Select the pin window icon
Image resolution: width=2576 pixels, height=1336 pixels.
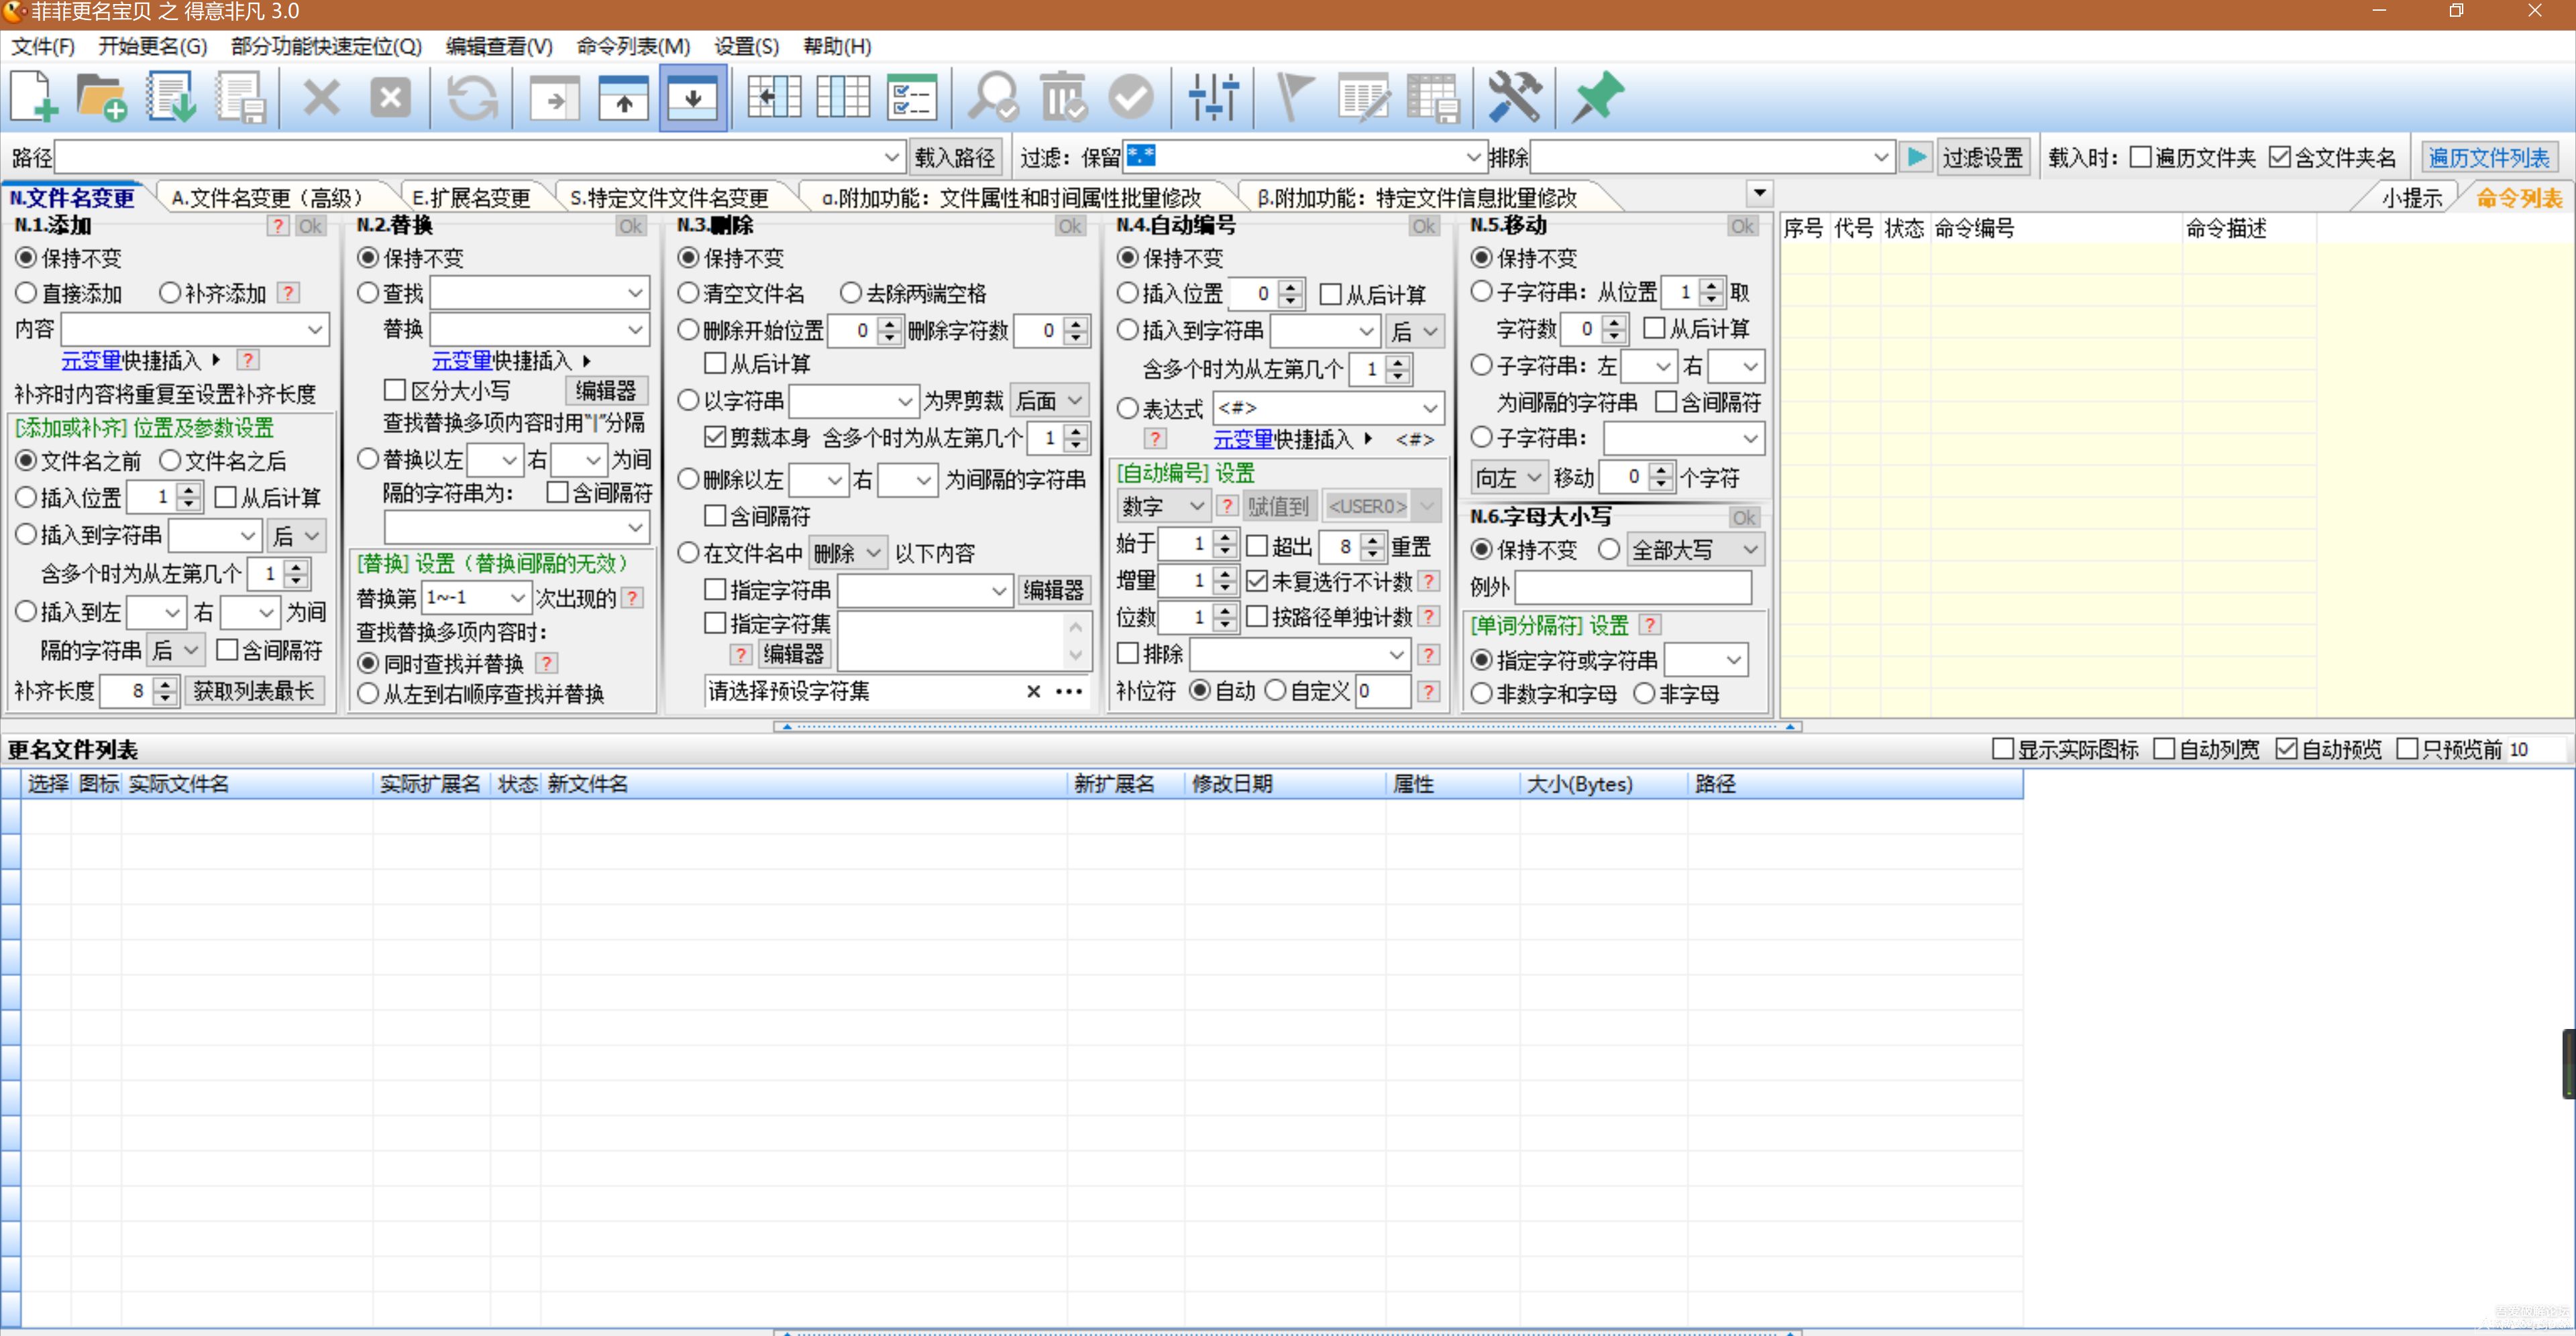[1594, 96]
